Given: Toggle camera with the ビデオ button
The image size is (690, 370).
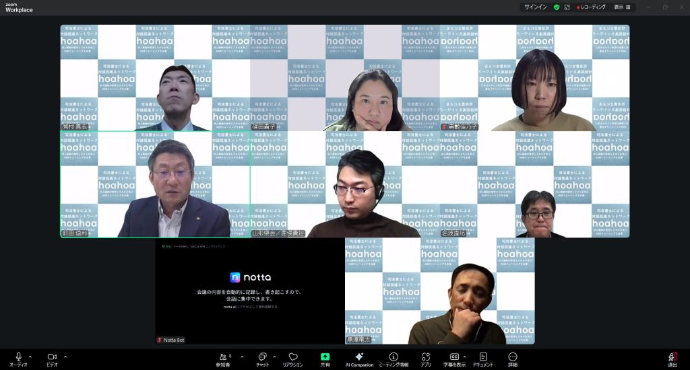Looking at the screenshot, I should (52, 358).
